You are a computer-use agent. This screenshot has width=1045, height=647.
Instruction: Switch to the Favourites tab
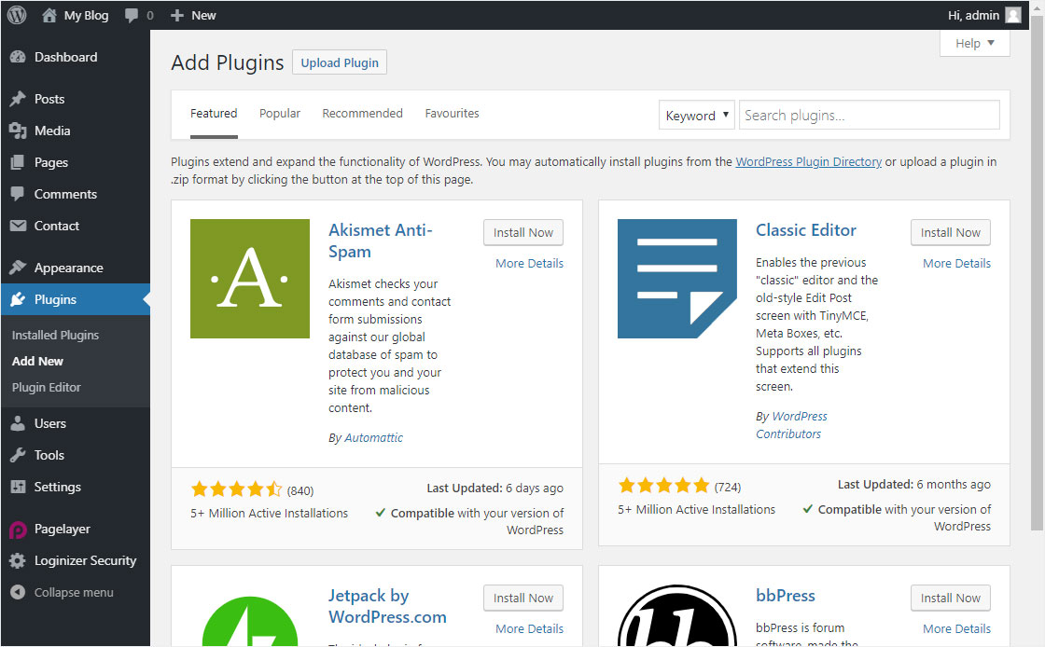[452, 113]
